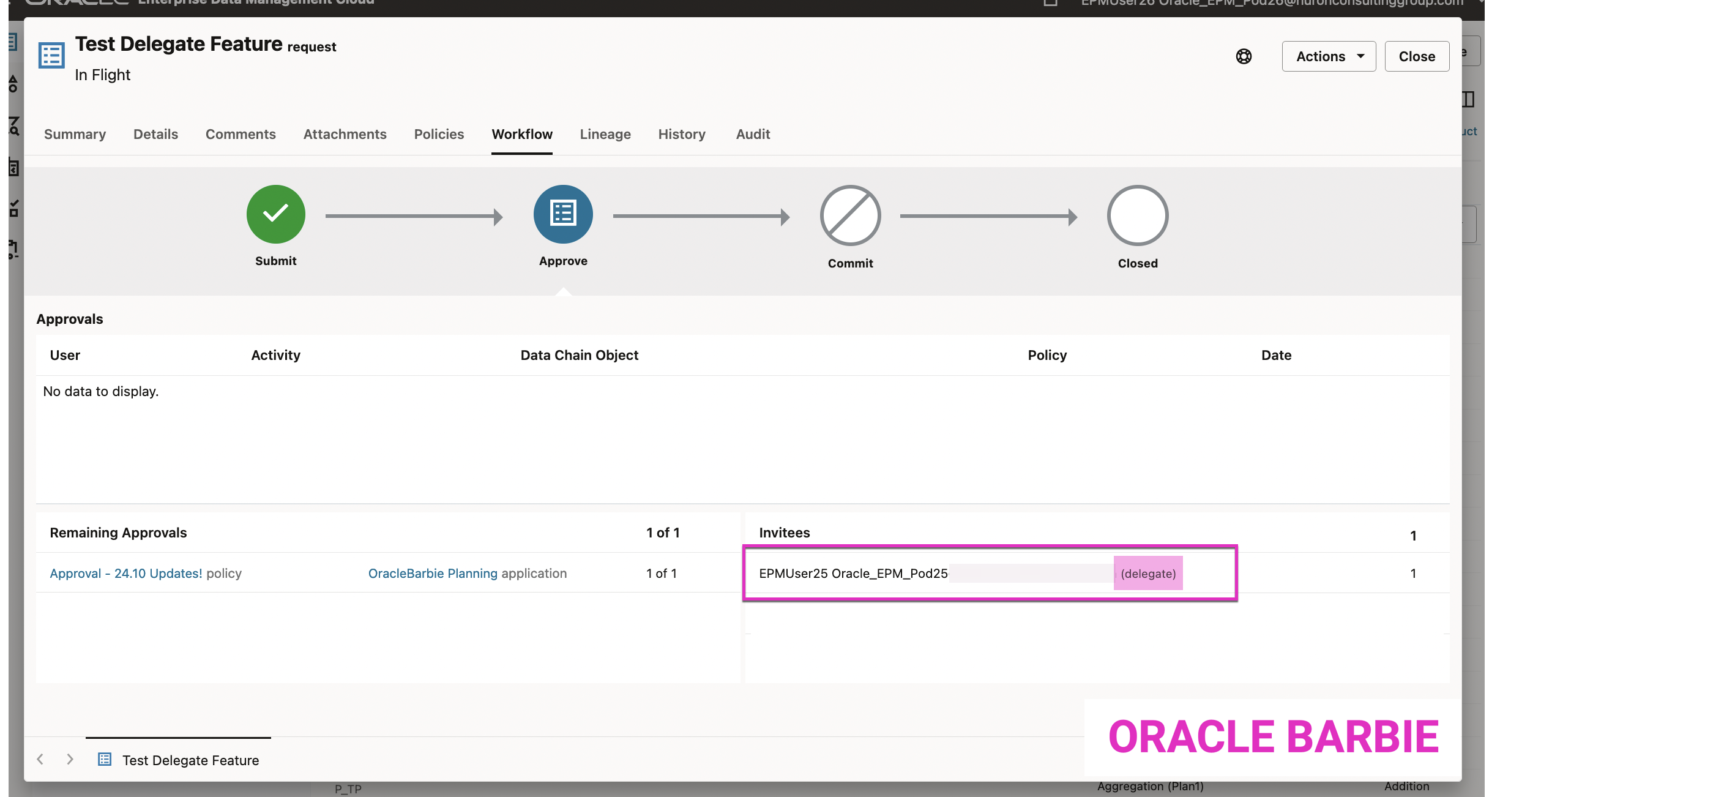Viewport: 1735px width, 797px height.
Task: Click the invitee field next to EPMUser25
Action: point(1032,574)
